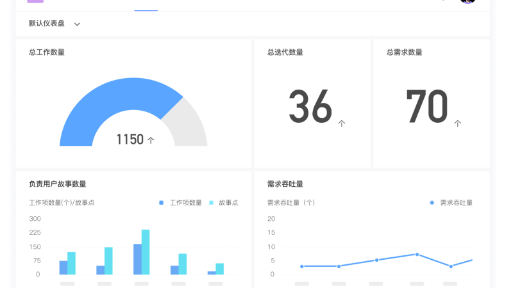Click the purple logo at top left
The image size is (513, 288).
coord(35,1)
